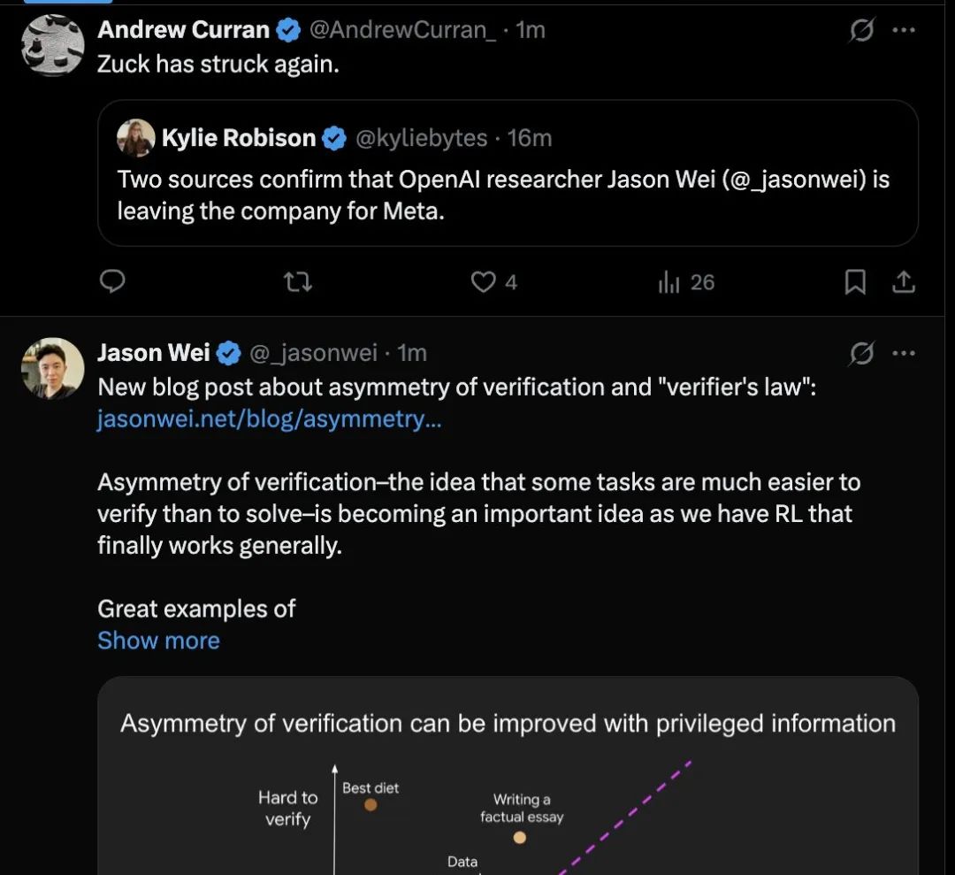Click the Grok icon on Andrew Curran's tweet

click(x=862, y=29)
